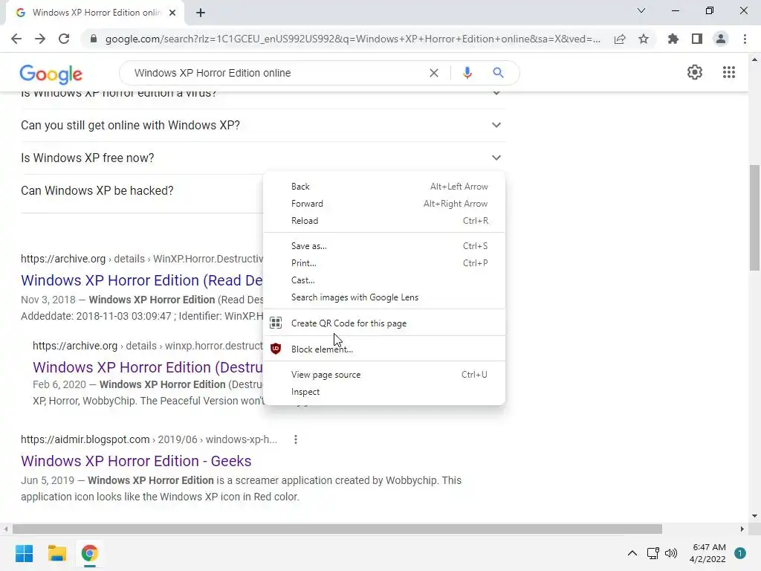Image resolution: width=761 pixels, height=571 pixels.
Task: Show hidden system tray icons
Action: (632, 553)
